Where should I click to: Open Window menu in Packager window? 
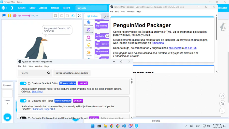[x=131, y=11]
